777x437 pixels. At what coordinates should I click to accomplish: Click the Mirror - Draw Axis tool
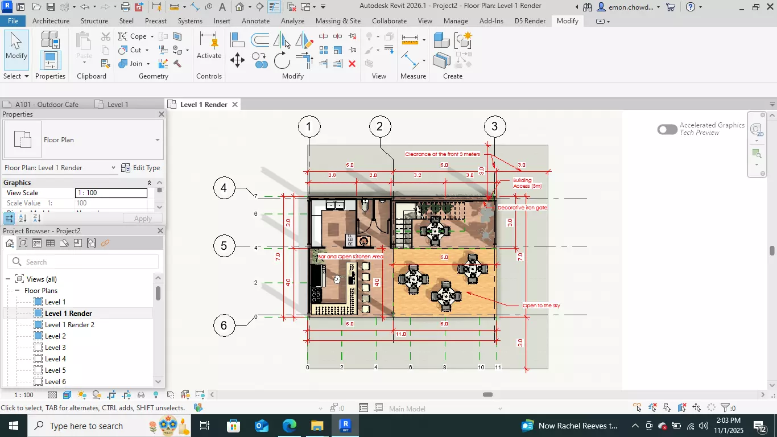tap(304, 40)
